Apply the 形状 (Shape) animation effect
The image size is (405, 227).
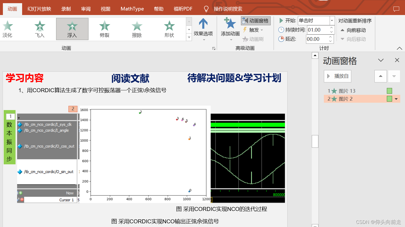pyautogui.click(x=169, y=29)
